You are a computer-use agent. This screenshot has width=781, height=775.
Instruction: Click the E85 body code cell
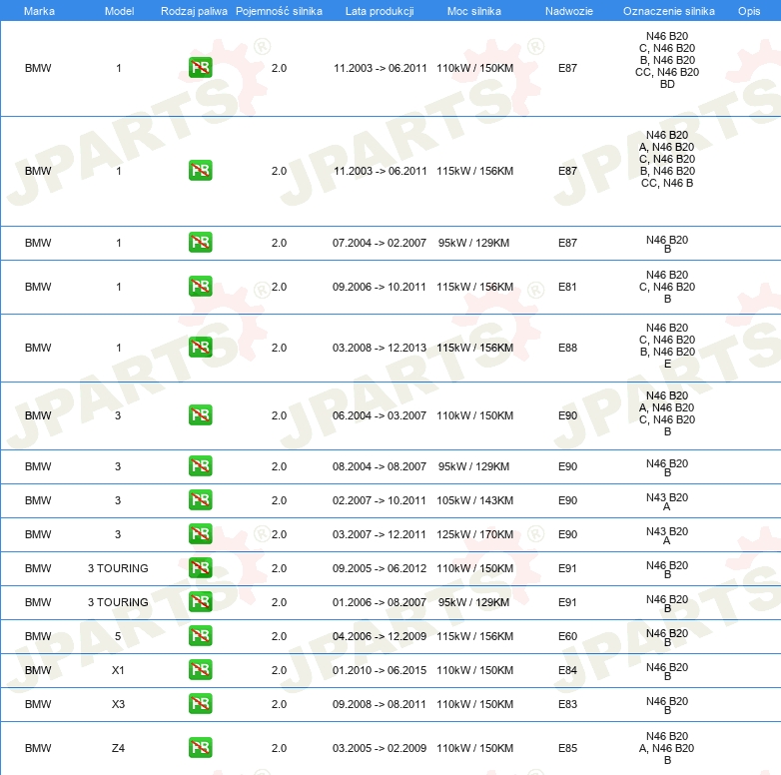pos(567,748)
